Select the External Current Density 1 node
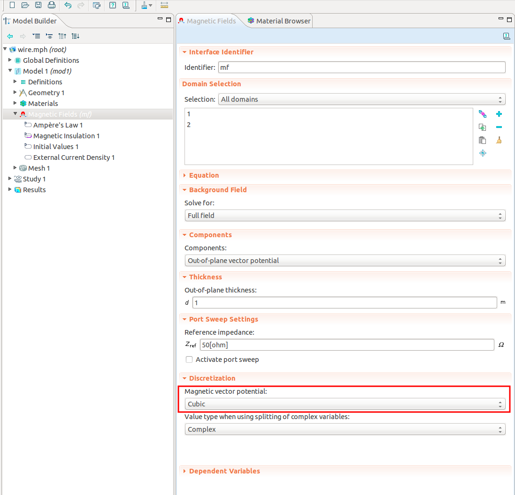The width and height of the screenshot is (515, 495). coord(74,157)
